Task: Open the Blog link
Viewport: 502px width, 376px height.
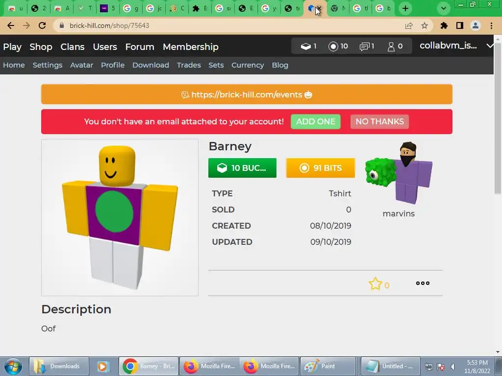Action: point(280,65)
